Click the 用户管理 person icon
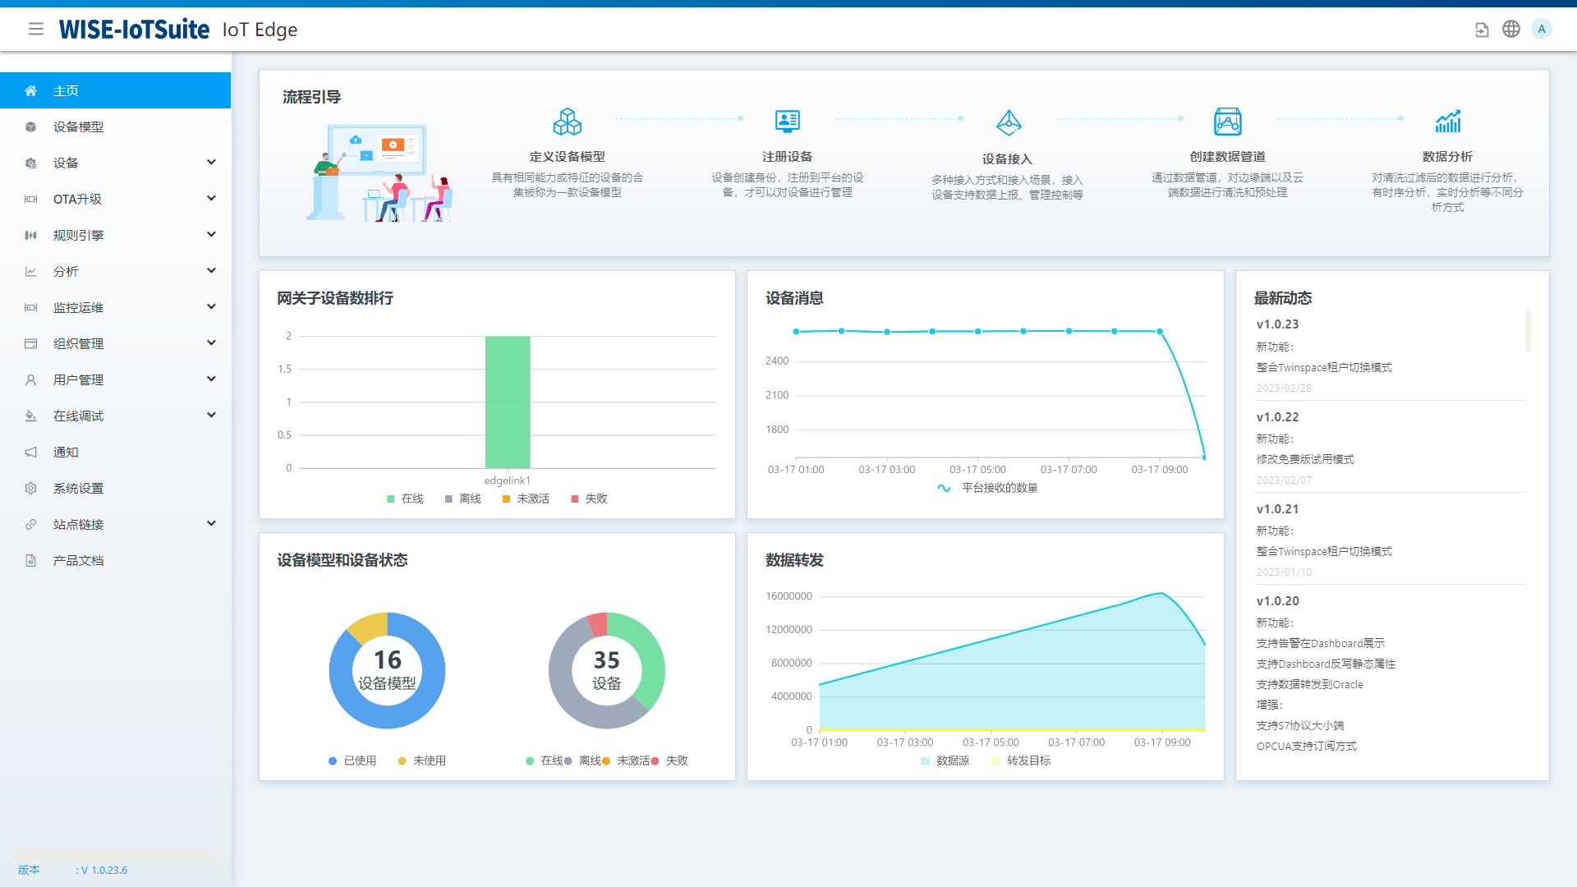Image resolution: width=1577 pixels, height=887 pixels. click(x=31, y=379)
